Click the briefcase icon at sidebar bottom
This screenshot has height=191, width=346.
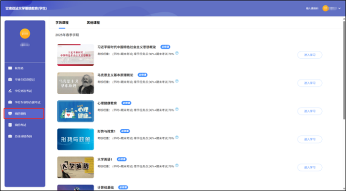tap(10, 136)
